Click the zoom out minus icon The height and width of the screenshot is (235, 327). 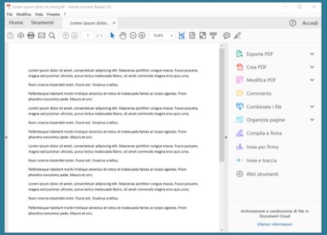pyautogui.click(x=132, y=35)
